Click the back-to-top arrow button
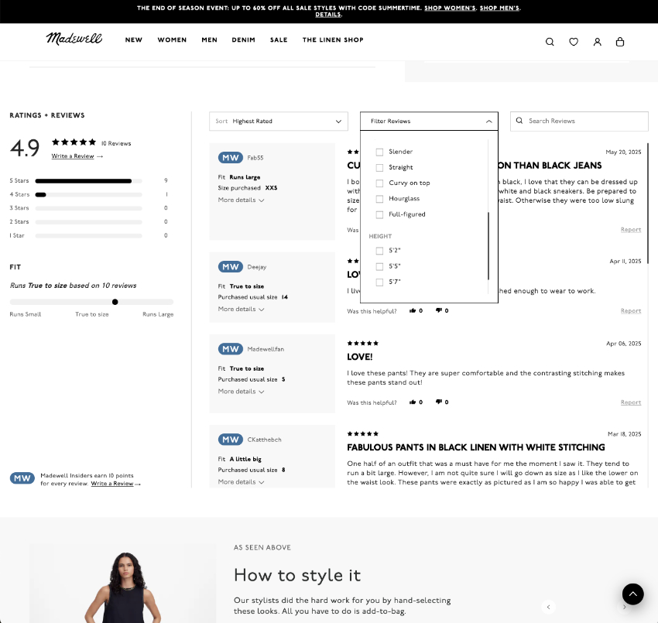The width and height of the screenshot is (658, 623). coord(632,594)
